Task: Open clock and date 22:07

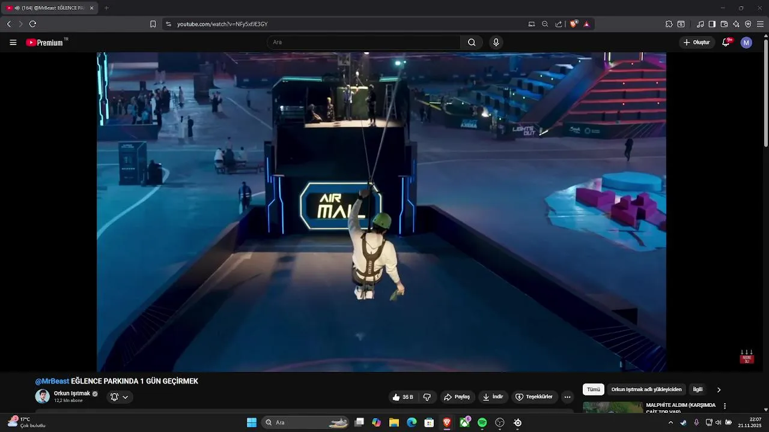Action: pyautogui.click(x=750, y=422)
